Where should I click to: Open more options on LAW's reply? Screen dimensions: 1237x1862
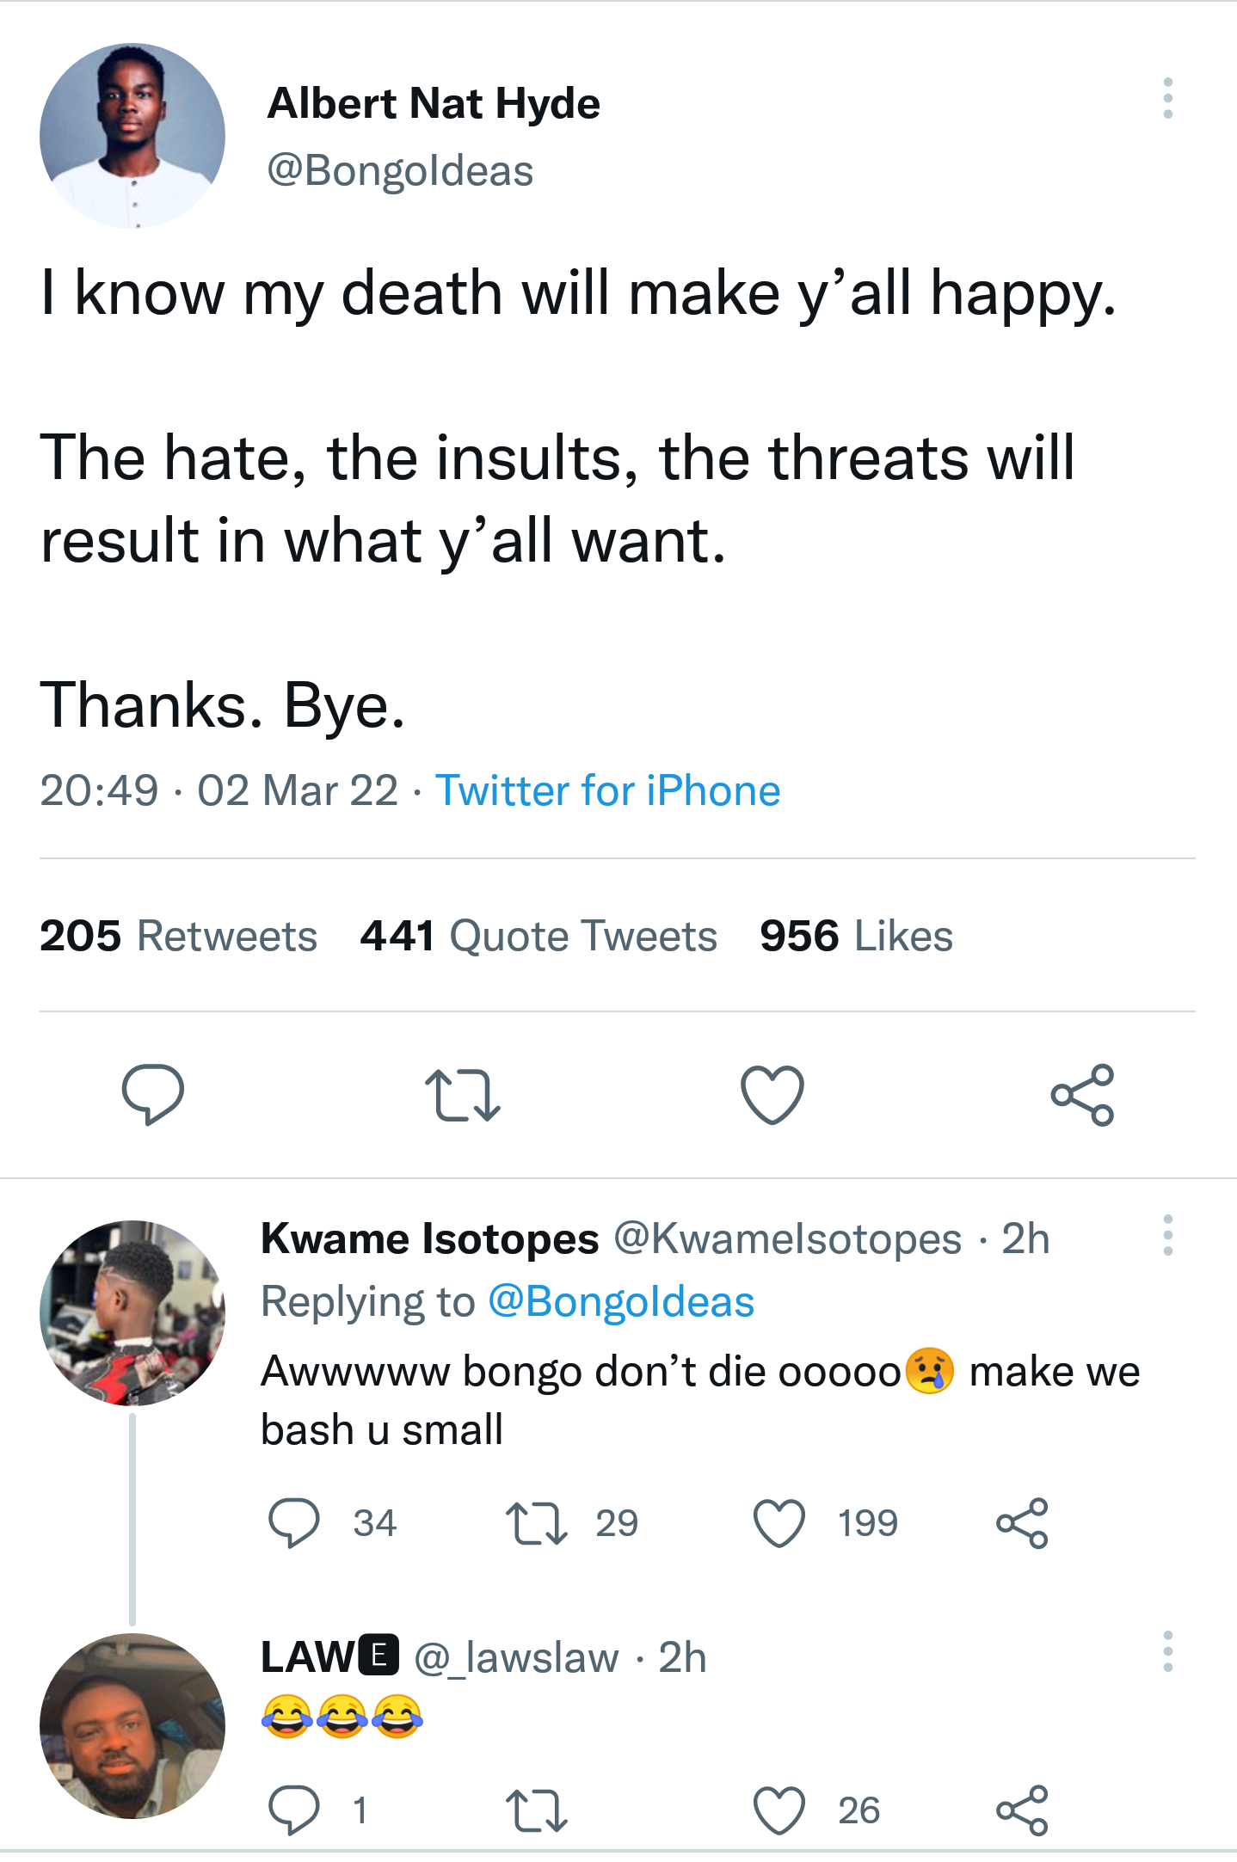click(x=1167, y=1651)
